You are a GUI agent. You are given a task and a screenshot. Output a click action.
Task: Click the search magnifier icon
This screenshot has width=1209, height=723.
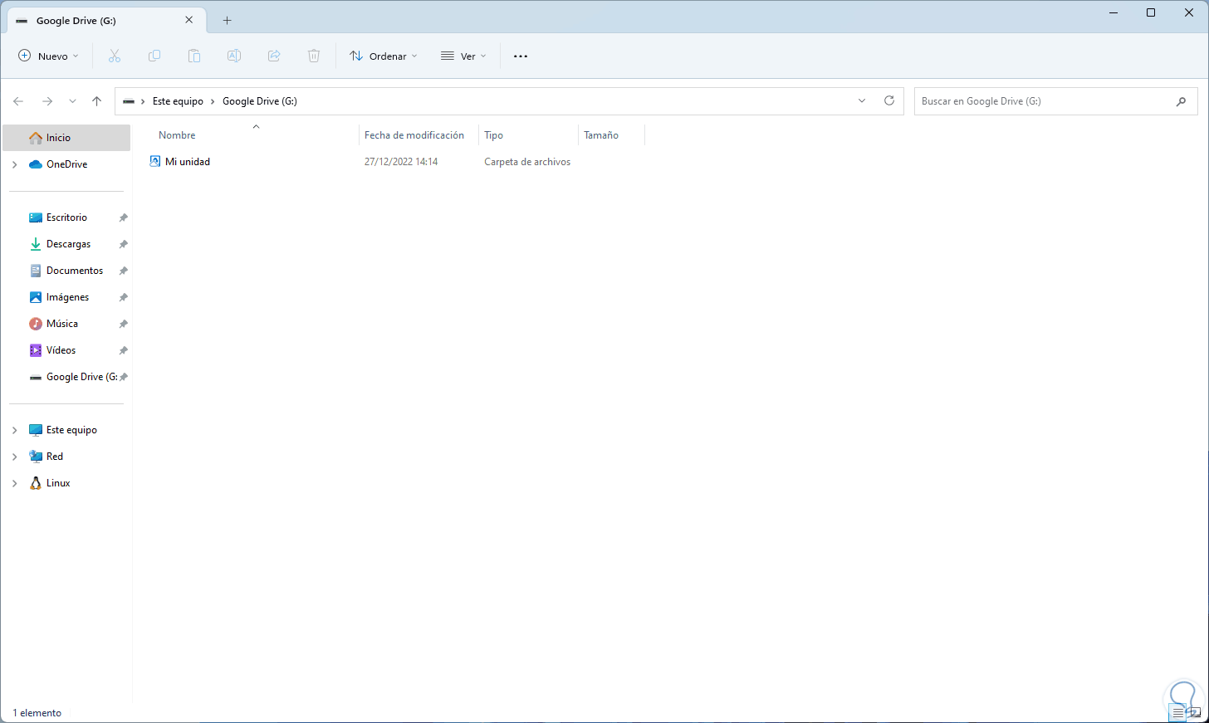point(1182,101)
